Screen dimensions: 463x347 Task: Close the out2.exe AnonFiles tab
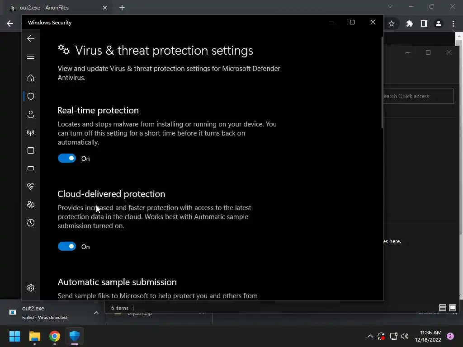pyautogui.click(x=105, y=8)
